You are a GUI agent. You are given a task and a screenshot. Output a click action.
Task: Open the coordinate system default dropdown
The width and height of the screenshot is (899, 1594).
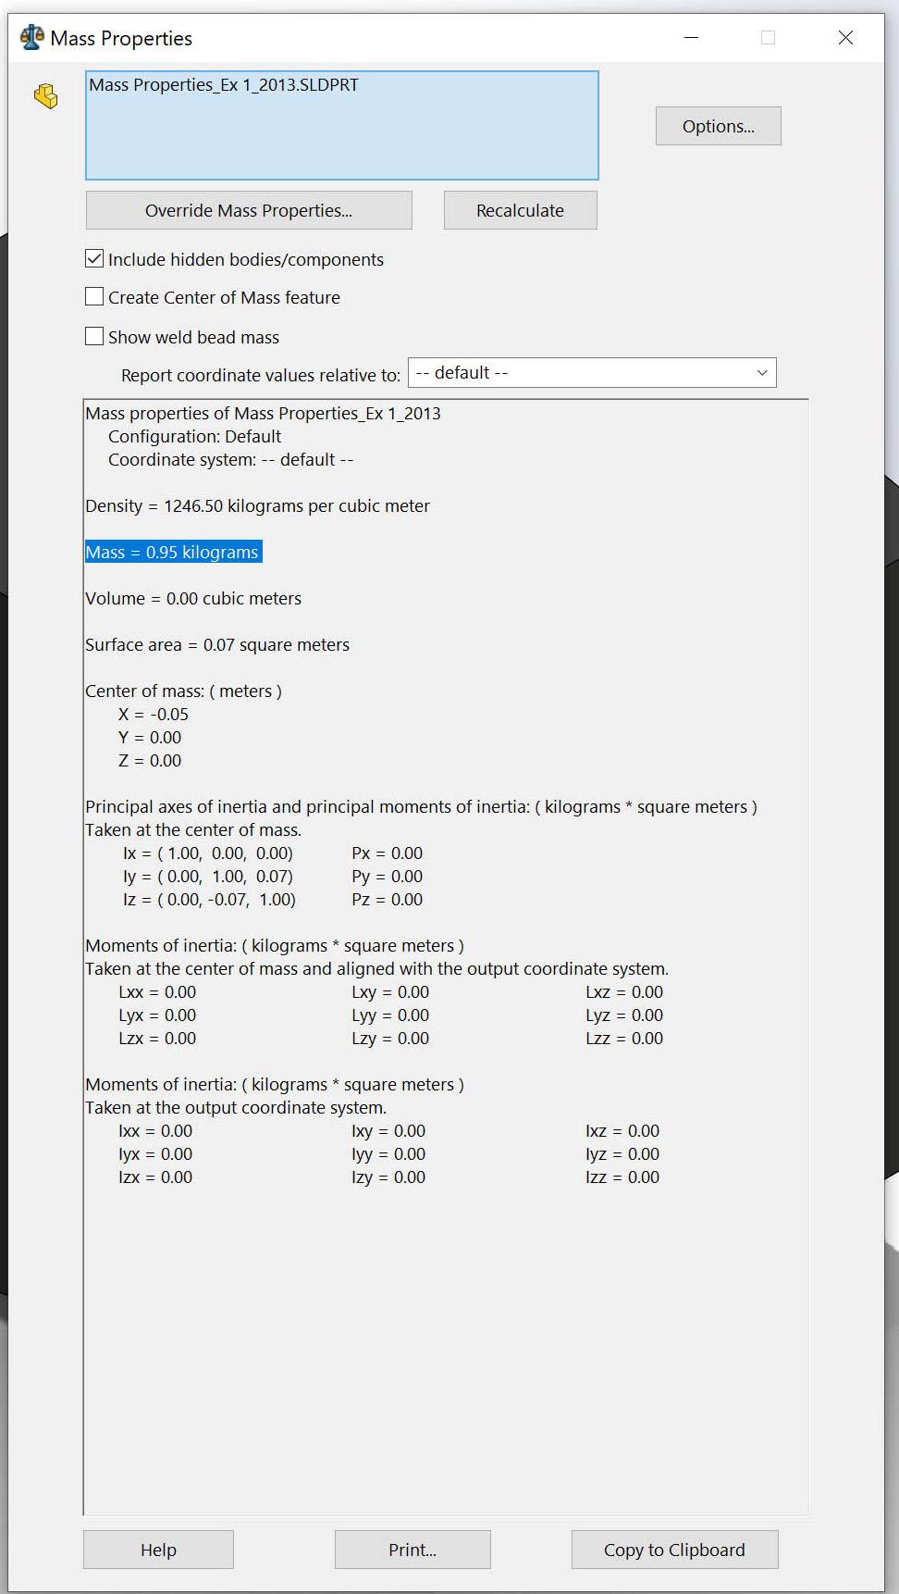pos(592,373)
